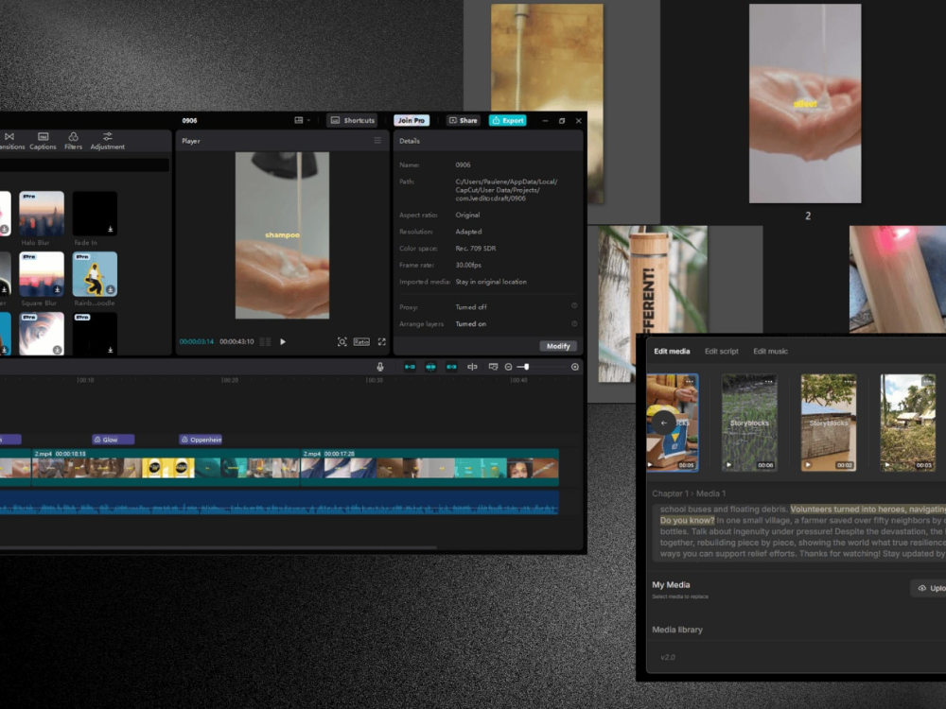Select the 2.mp4 00:00:18:18 video clip
946x709 pixels.
pos(166,467)
